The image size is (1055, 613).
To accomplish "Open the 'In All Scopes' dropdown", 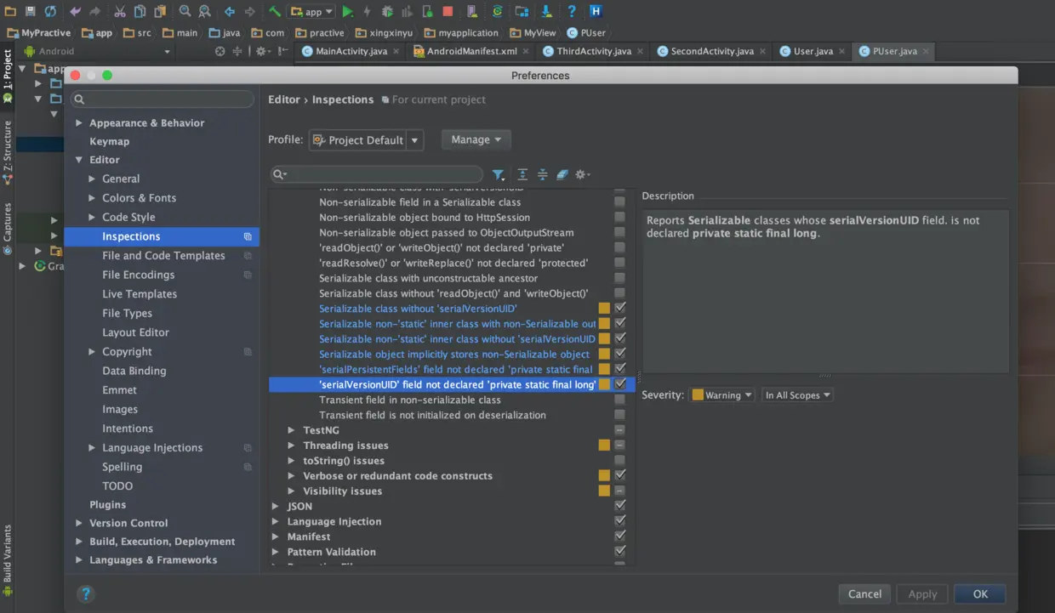I will pos(797,395).
